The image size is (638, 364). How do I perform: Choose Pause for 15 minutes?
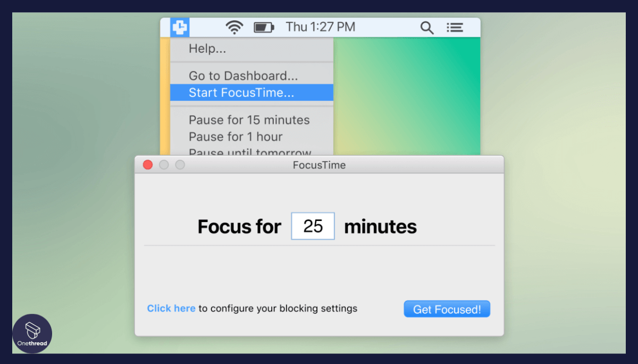[x=249, y=120]
